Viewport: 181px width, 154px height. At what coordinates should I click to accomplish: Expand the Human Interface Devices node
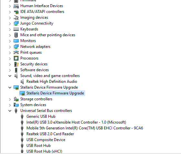[10, 6]
